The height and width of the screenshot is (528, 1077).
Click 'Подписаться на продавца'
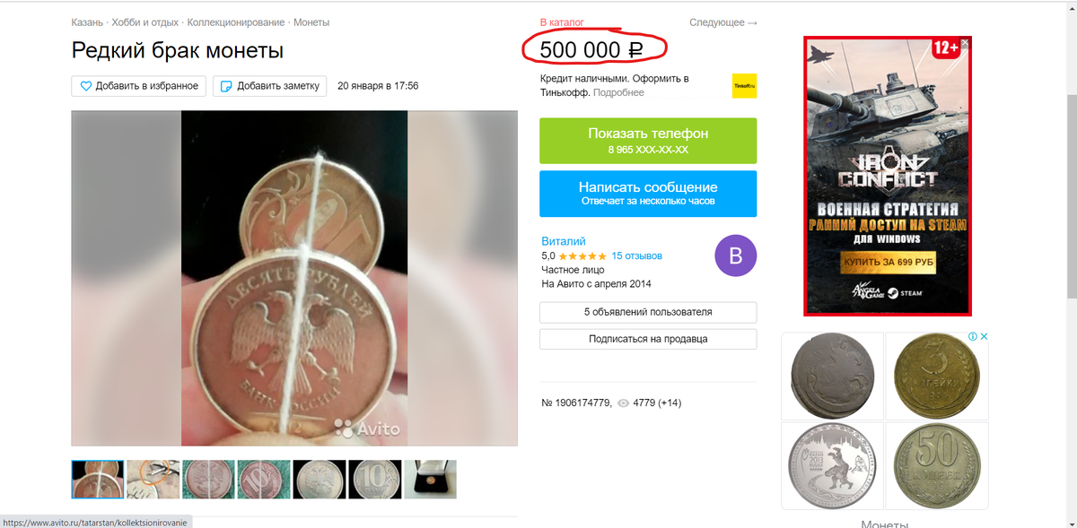pyautogui.click(x=647, y=339)
